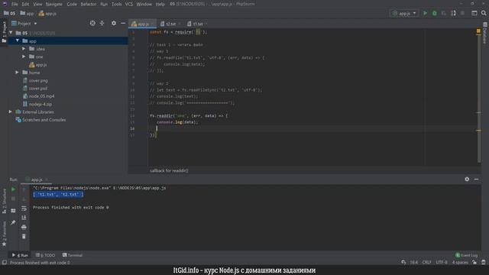Open the app.js run configuration dropdown
489x275 pixels.
[x=404, y=14]
